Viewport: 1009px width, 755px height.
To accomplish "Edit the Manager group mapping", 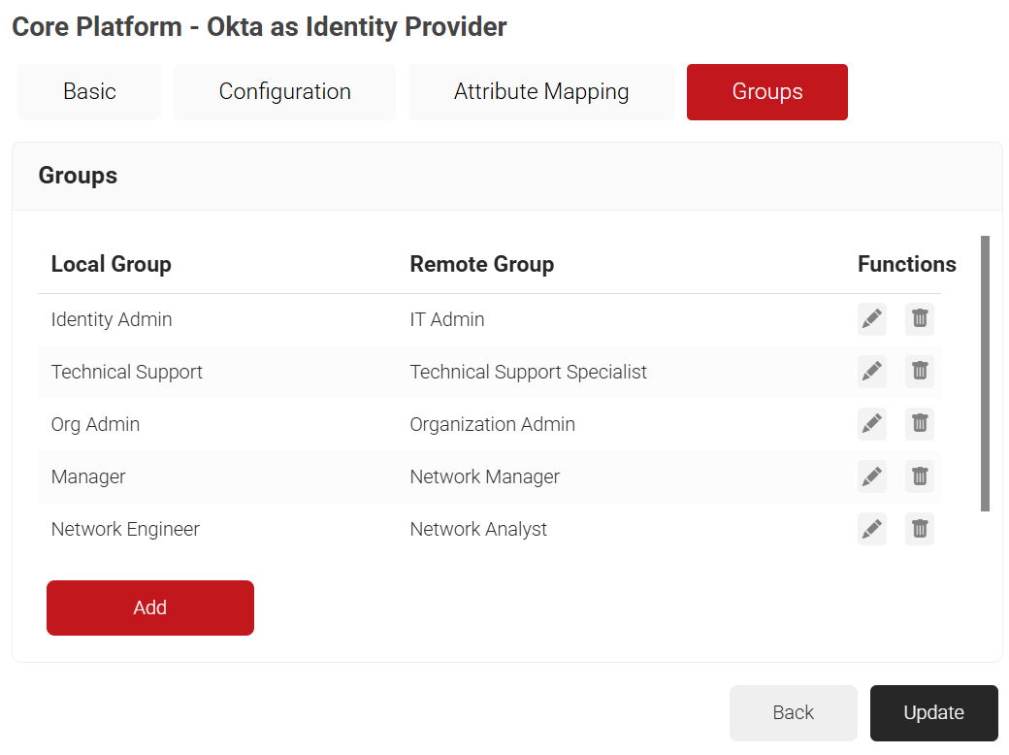I will [871, 476].
